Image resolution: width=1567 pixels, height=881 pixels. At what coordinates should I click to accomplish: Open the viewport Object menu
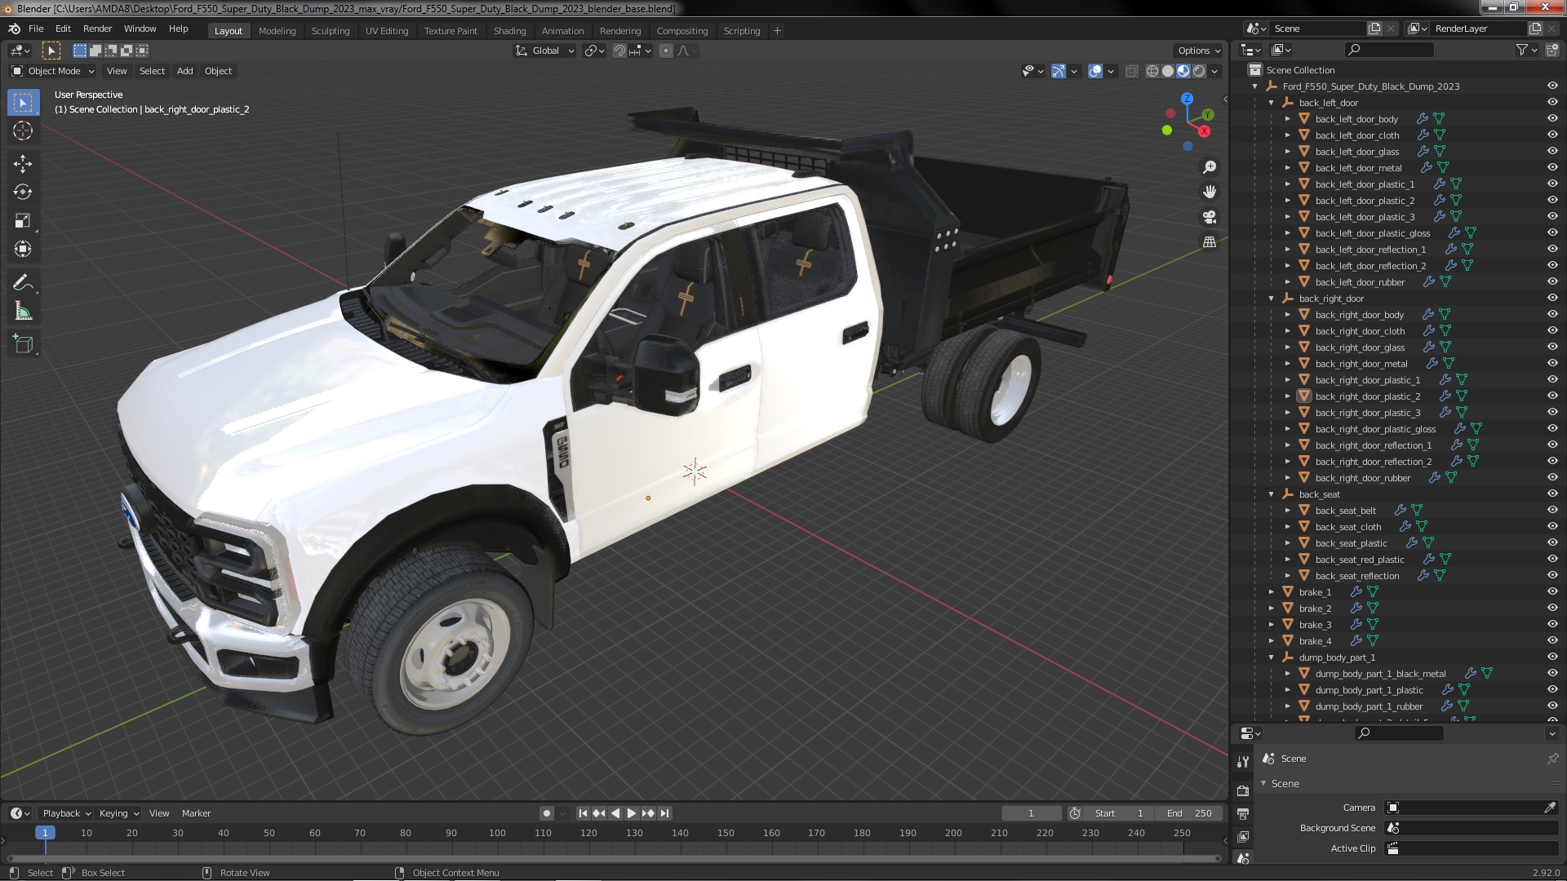pyautogui.click(x=218, y=71)
